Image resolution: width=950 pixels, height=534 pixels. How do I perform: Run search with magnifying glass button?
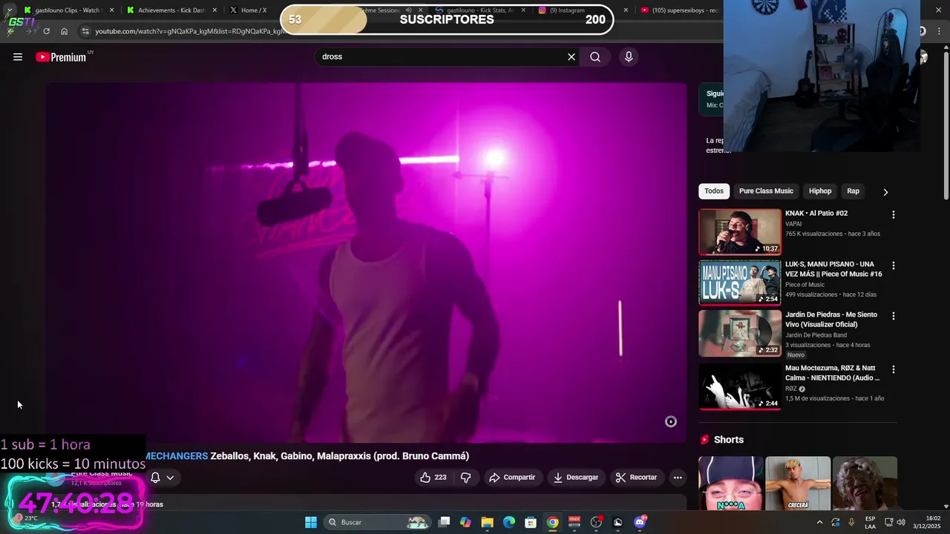pos(595,57)
